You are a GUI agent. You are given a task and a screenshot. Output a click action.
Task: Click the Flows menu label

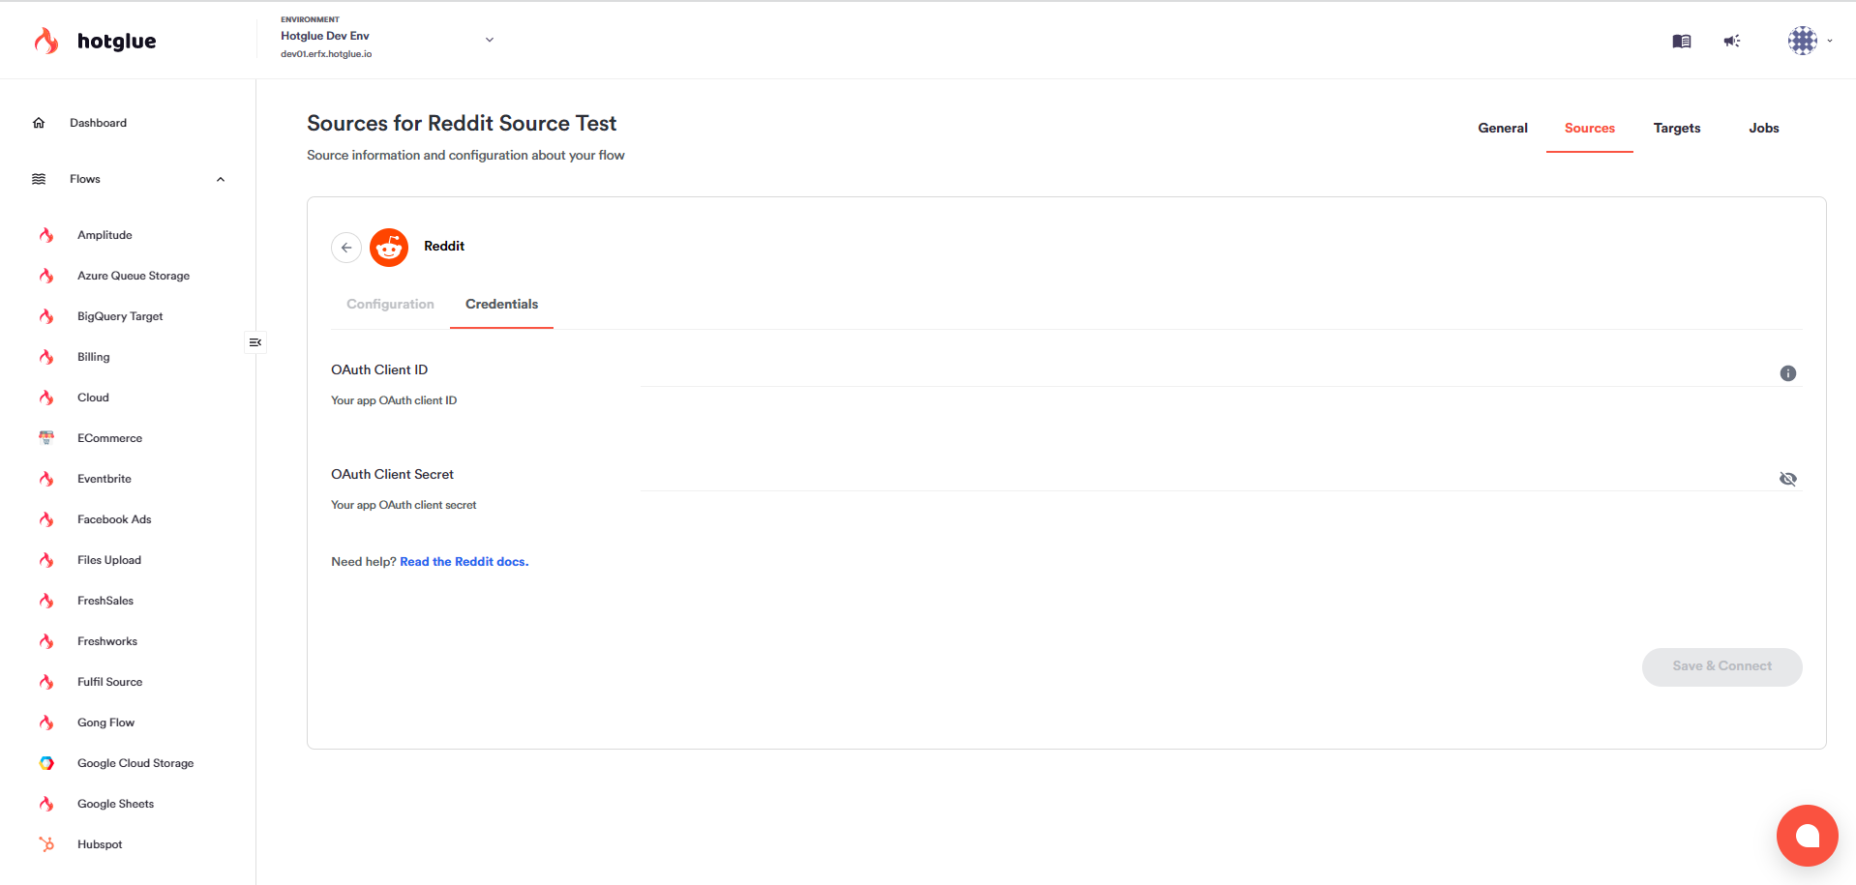click(x=85, y=179)
